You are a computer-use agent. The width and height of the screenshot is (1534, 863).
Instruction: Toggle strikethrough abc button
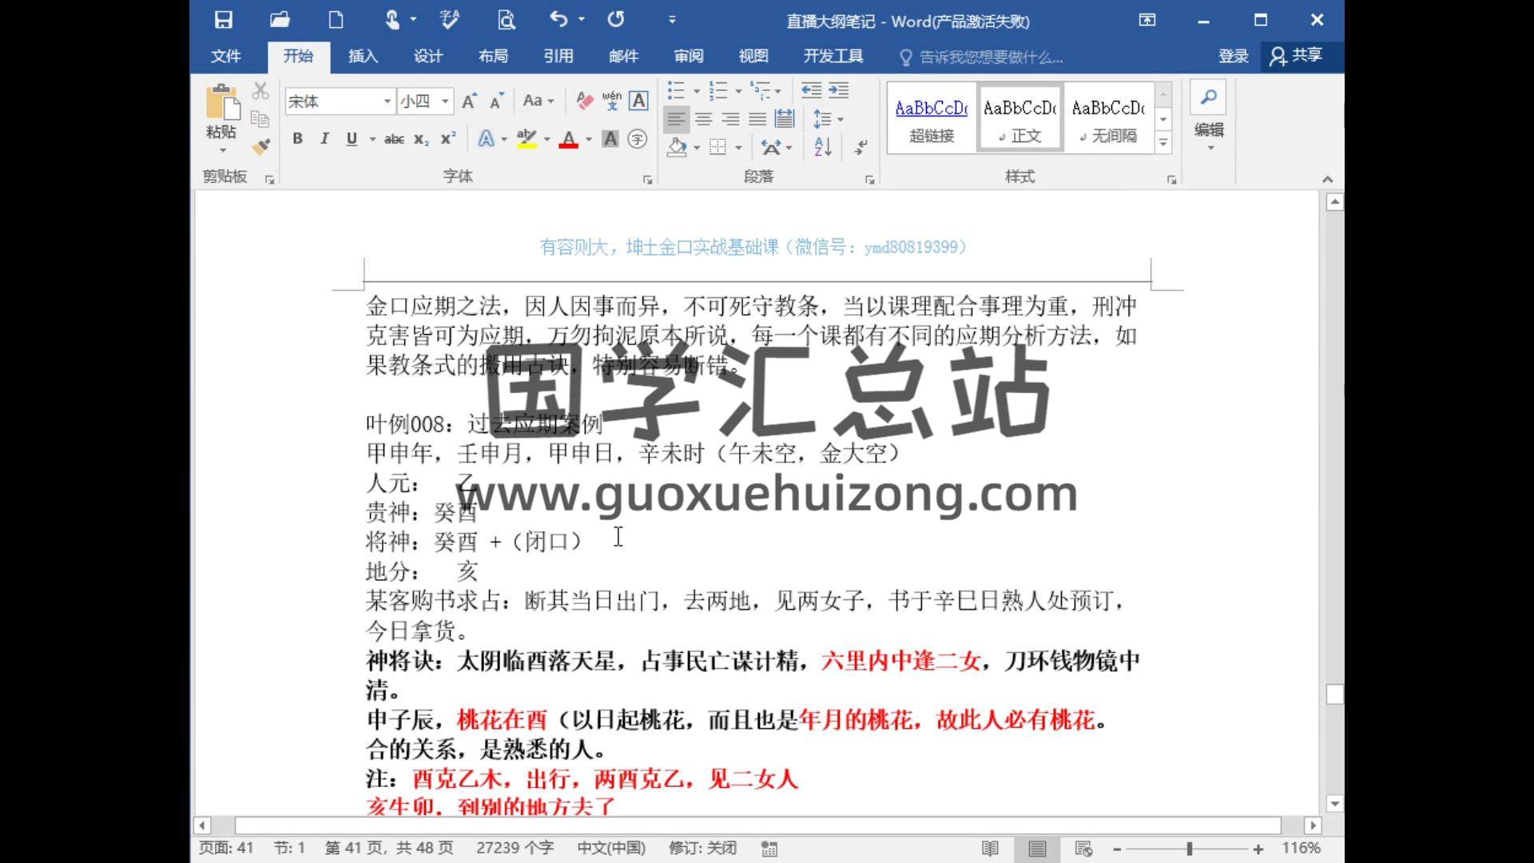394,138
